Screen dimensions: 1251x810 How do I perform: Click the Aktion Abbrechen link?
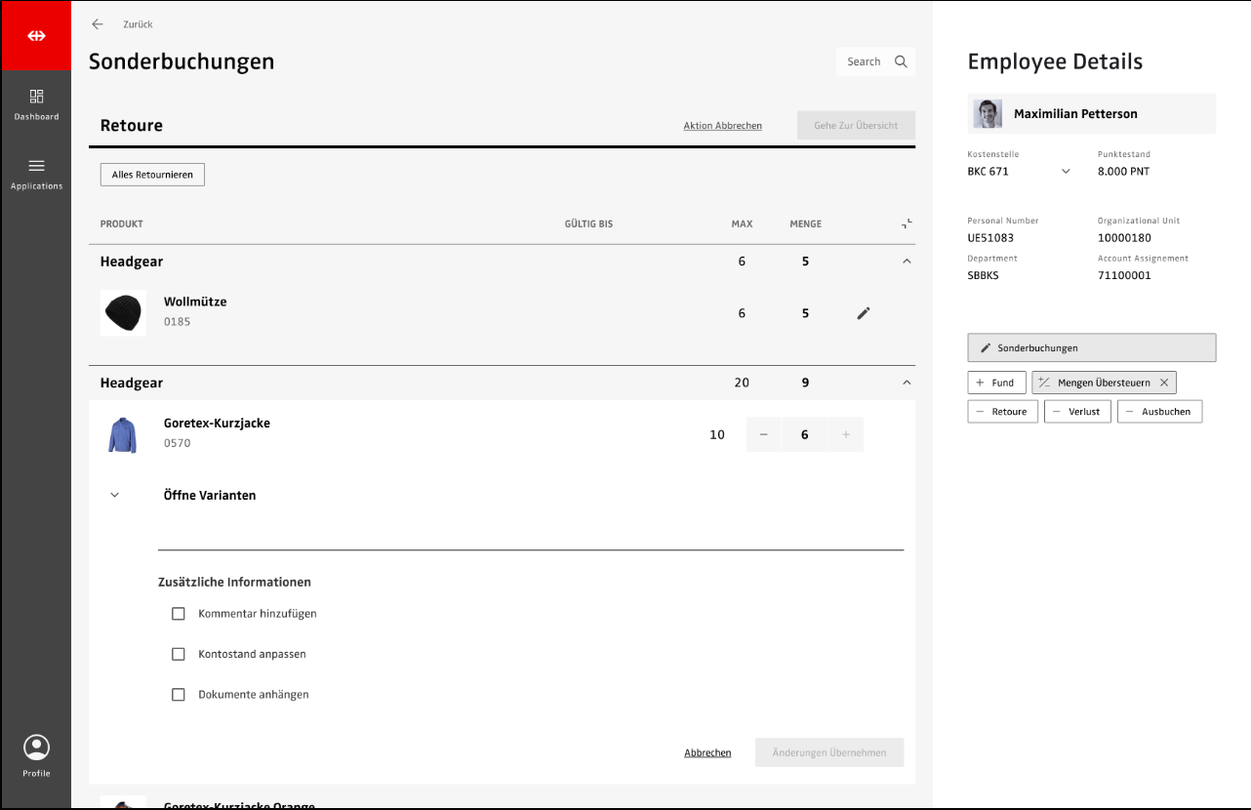[x=722, y=126]
